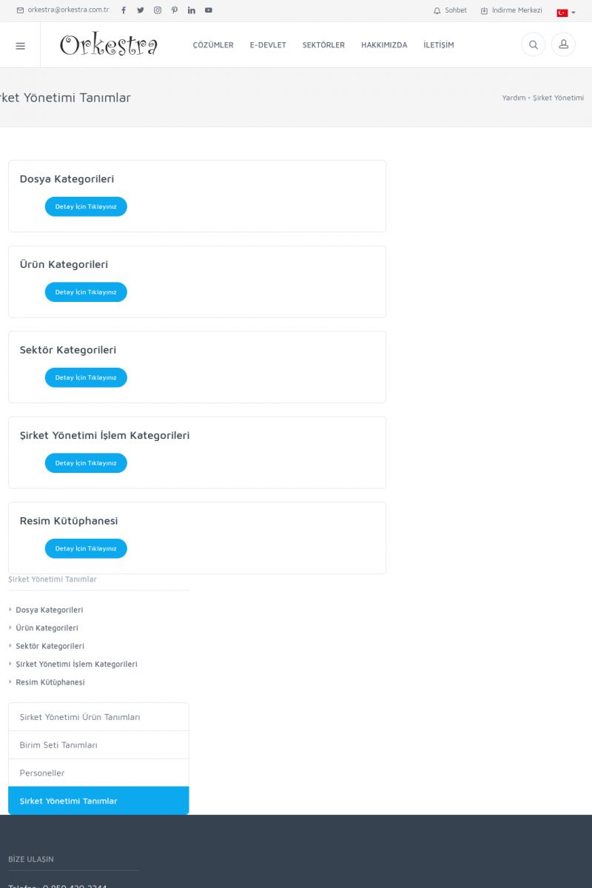Select the Personeller sidebar tab

42,773
